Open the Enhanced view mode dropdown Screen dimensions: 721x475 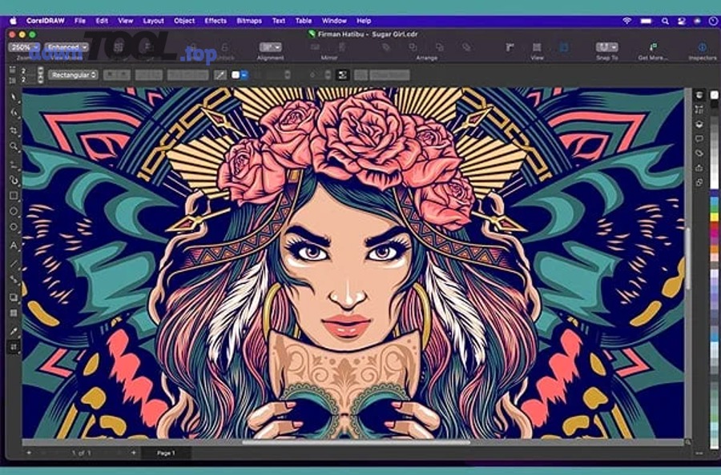[x=66, y=47]
